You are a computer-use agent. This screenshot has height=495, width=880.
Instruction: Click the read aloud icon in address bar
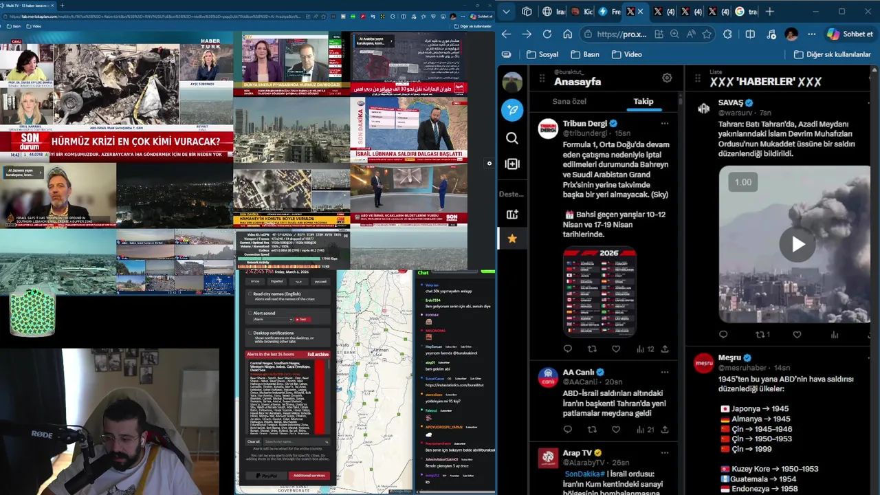(x=690, y=34)
